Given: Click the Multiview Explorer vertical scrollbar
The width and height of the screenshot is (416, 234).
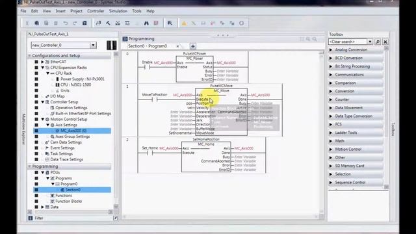Looking at the screenshot, I should (x=116, y=130).
